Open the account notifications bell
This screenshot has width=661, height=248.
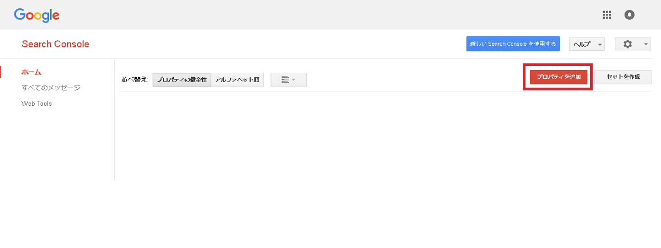630,15
